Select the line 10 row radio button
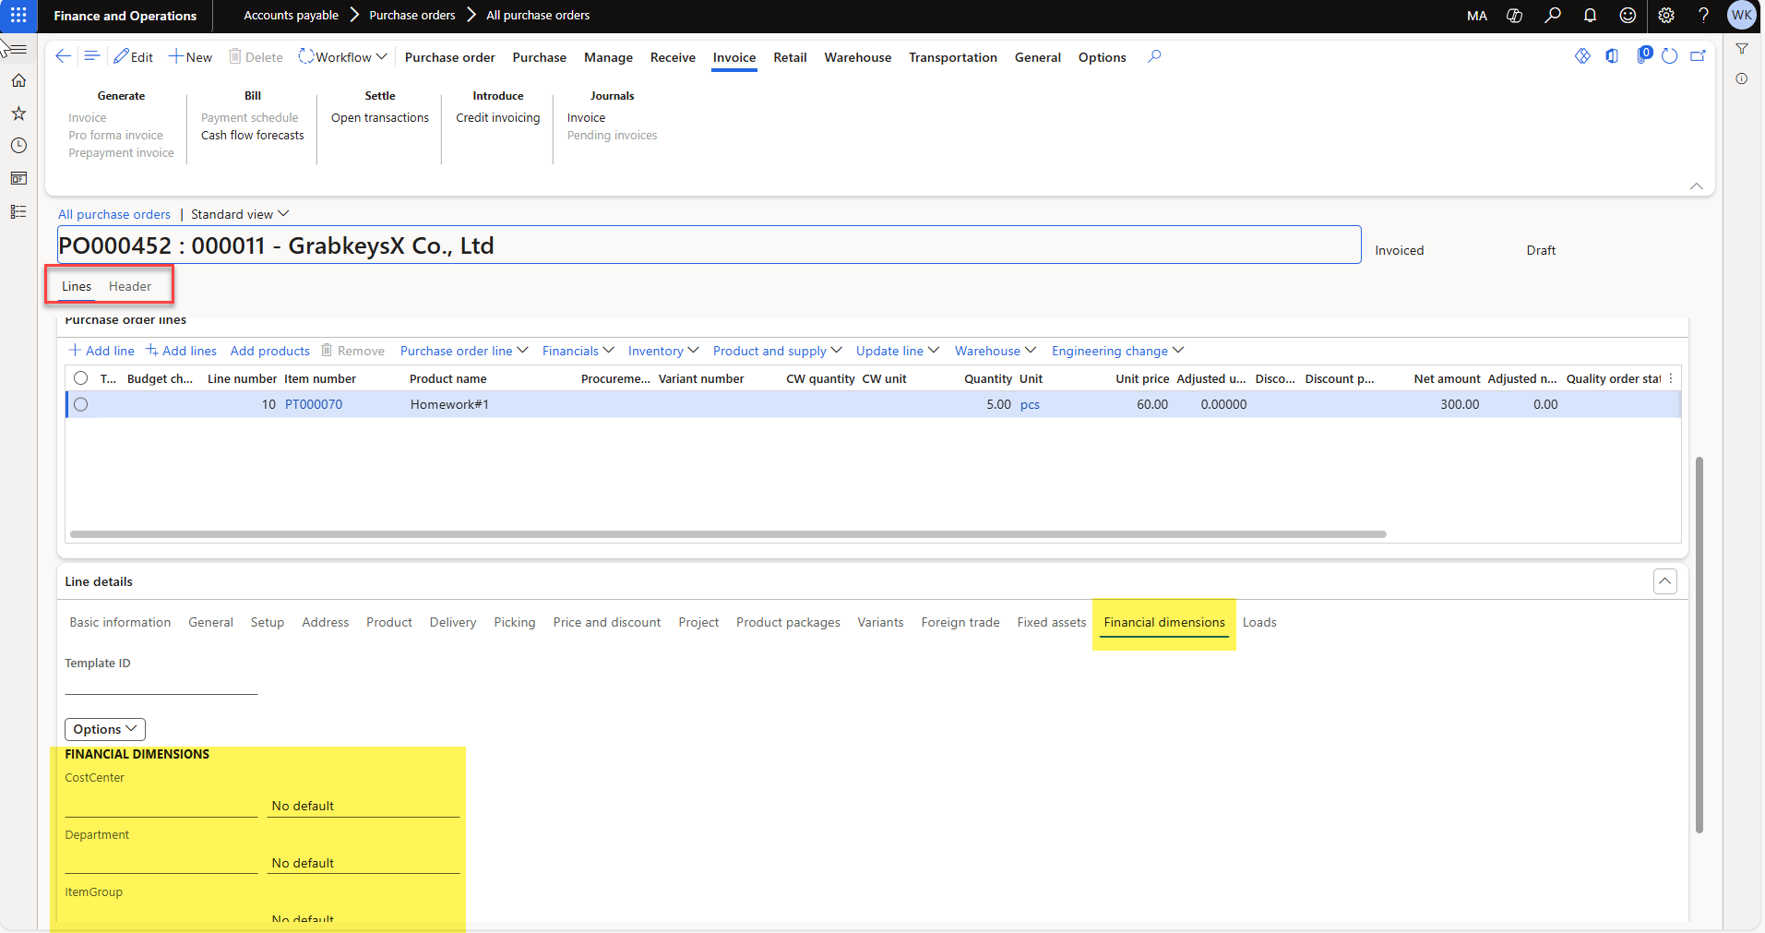The width and height of the screenshot is (1765, 933). [81, 404]
